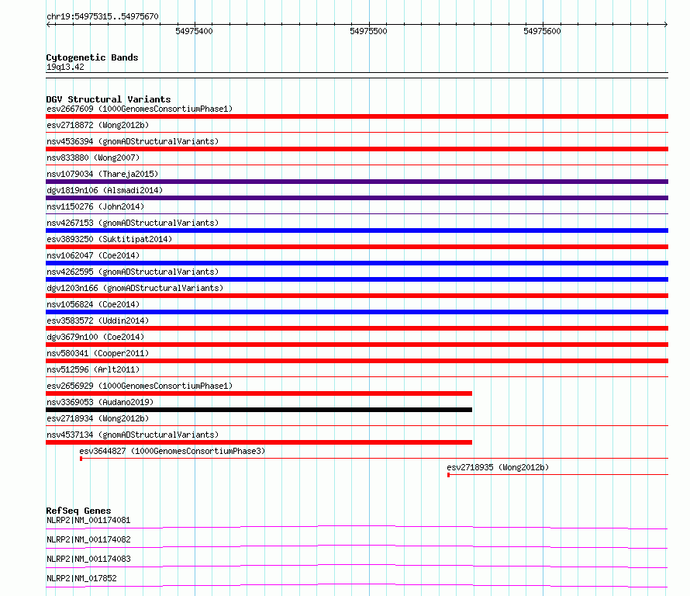This screenshot has width=690, height=596.
Task: Click the nsv1062047 (Coe2014) label
Action: pyautogui.click(x=93, y=255)
